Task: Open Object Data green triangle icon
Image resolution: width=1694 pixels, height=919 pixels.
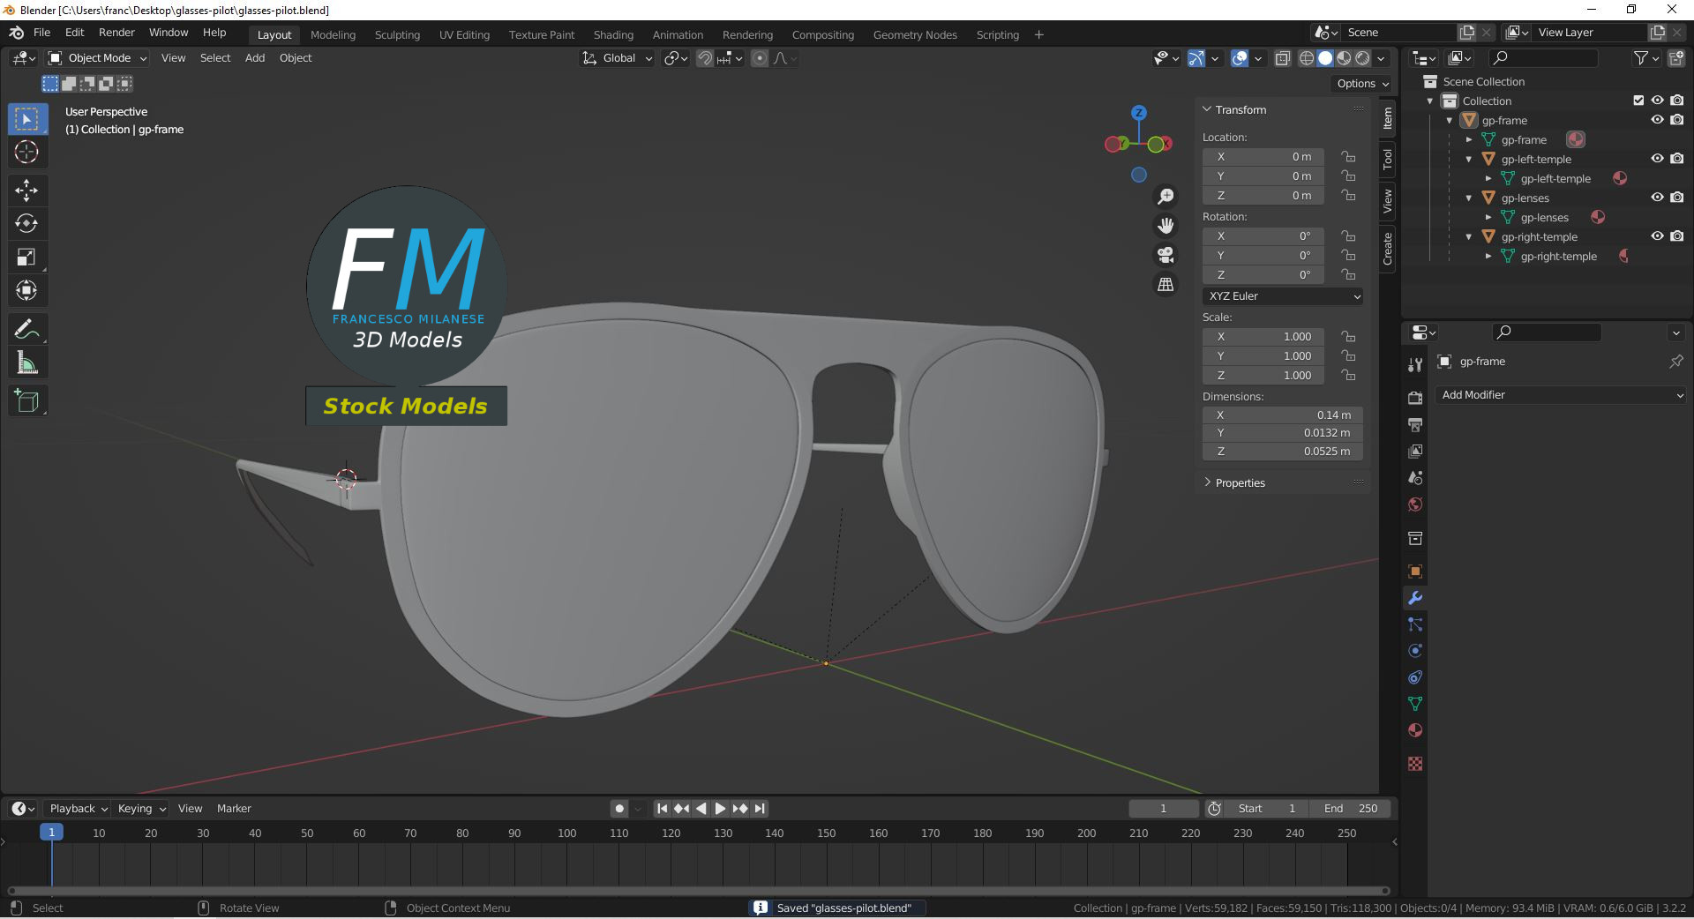Action: (1415, 704)
